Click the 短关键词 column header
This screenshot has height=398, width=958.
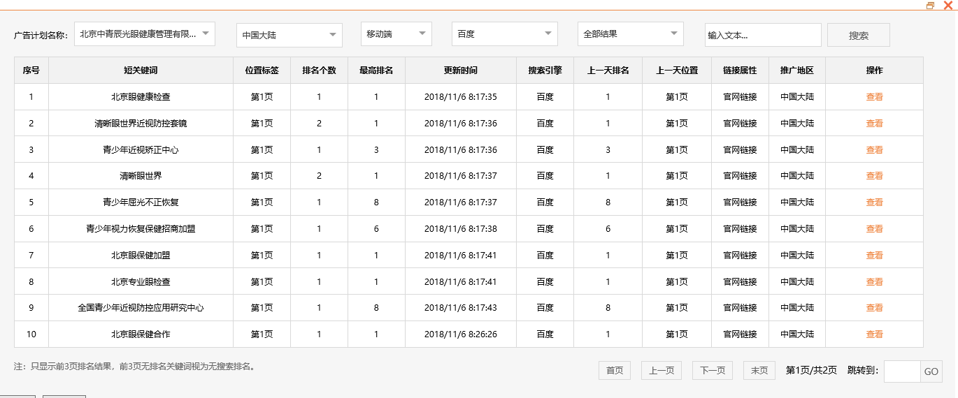coord(141,71)
